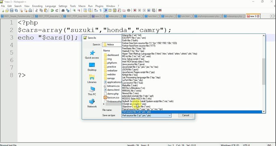Screen dimensions: 276x146
Task: Select the demo.php file
Action: [111, 94]
